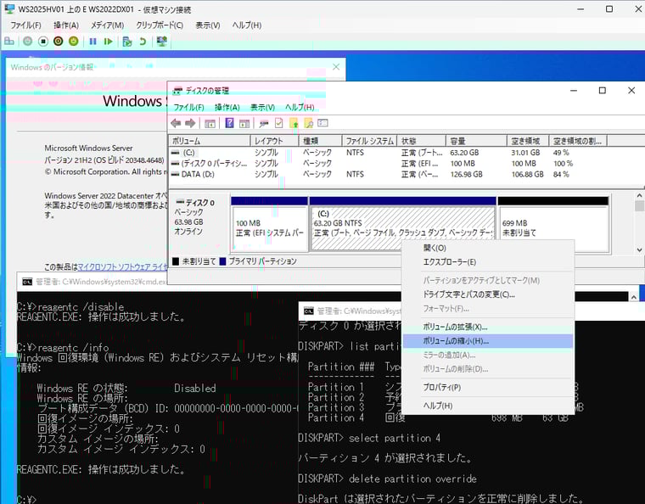Go forward in Disk Management toolbar

[190, 123]
